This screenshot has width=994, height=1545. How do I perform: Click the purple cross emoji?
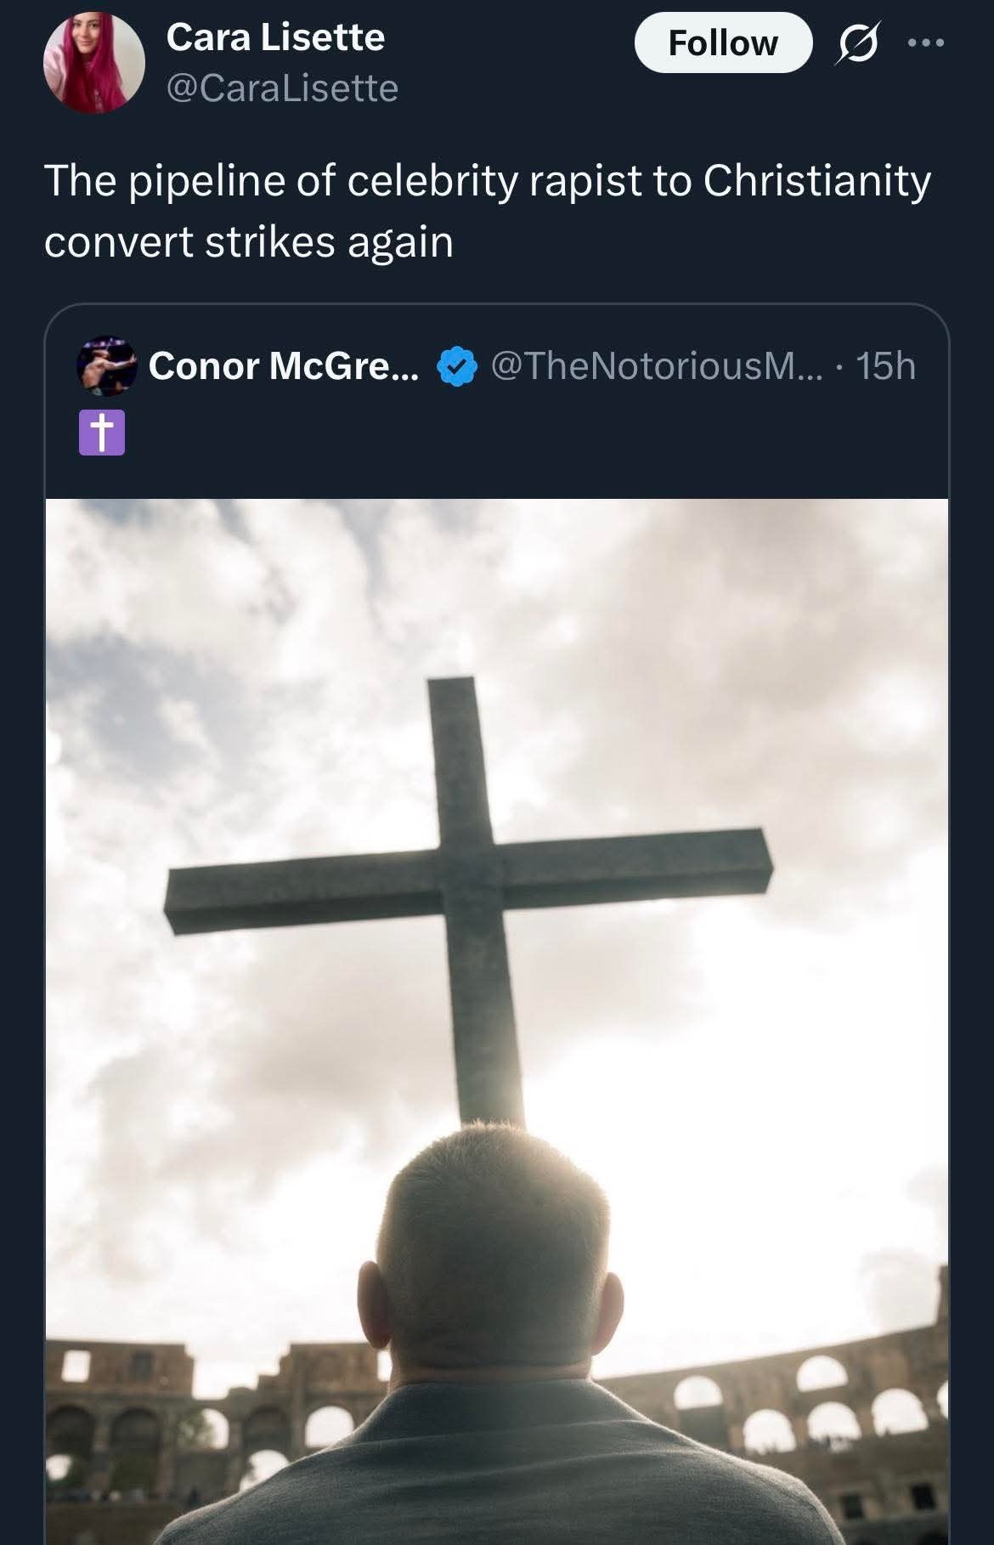[x=102, y=433]
